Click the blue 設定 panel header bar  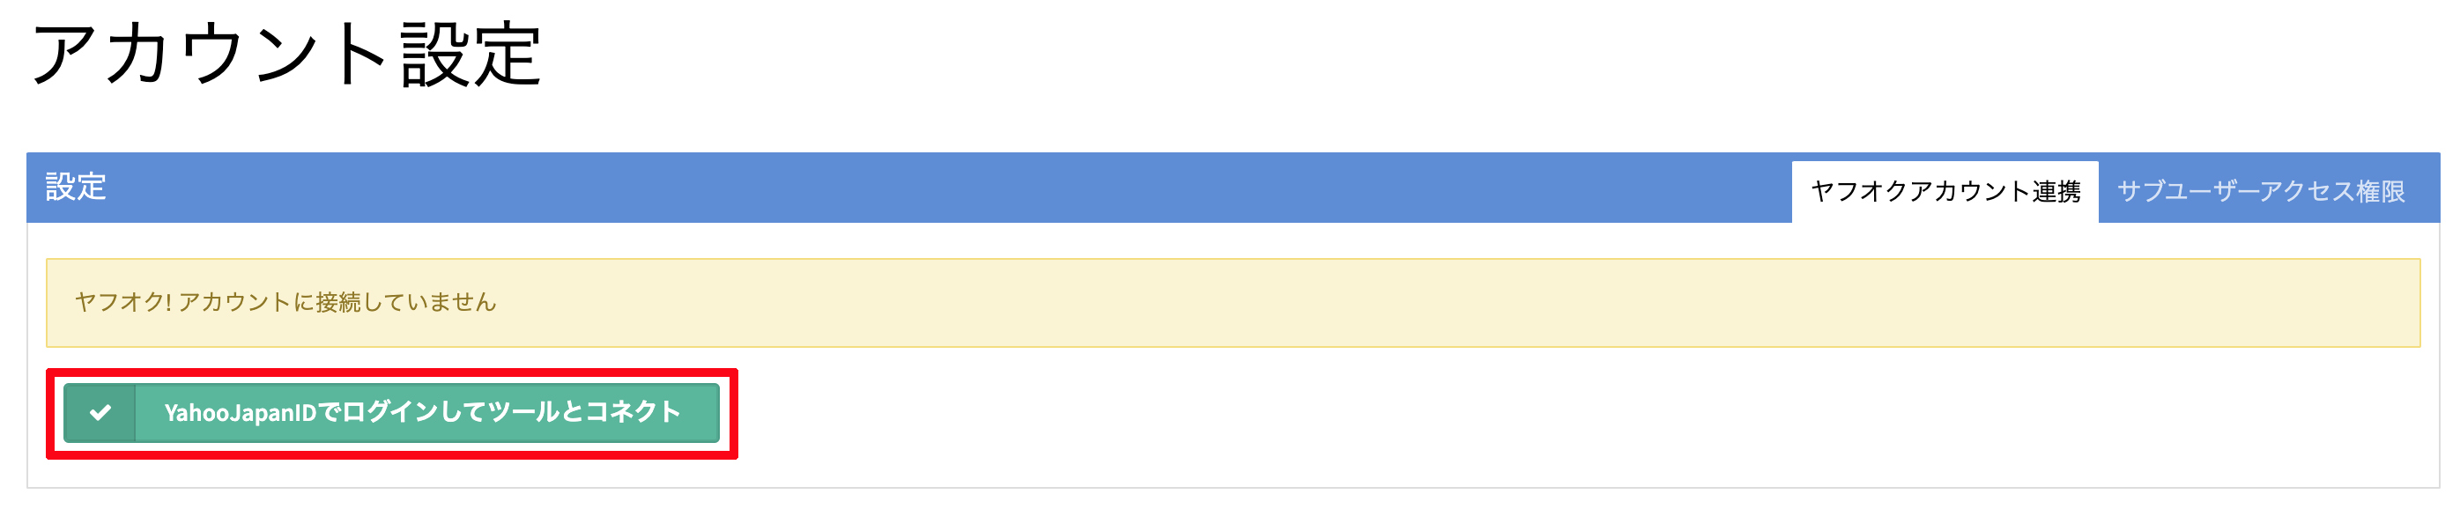pyautogui.click(x=859, y=188)
